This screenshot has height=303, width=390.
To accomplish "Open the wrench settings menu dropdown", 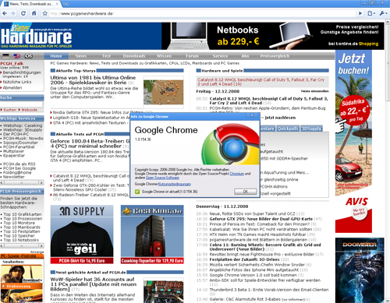I will pos(383,13).
